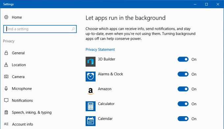
Task: Click the Home gear icon
Action: (x=6, y=17)
